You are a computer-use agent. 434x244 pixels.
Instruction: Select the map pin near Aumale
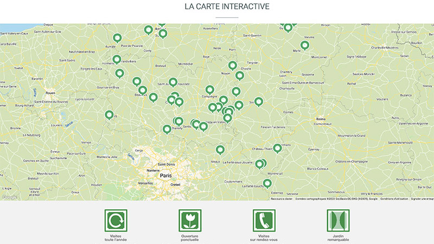[117, 38]
